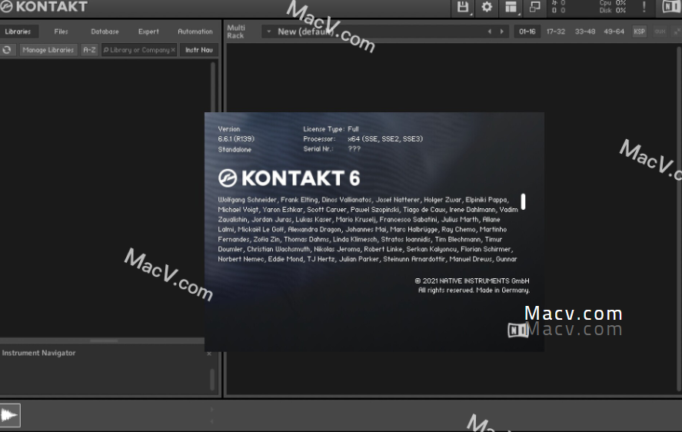The image size is (682, 432).
Task: Click the Processor x64 (SSE, SSE2, SSE3) text
Action: pyautogui.click(x=363, y=139)
